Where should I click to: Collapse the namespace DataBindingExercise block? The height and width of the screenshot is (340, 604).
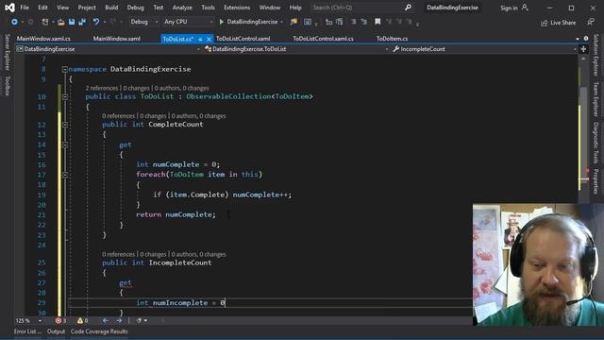coord(65,69)
